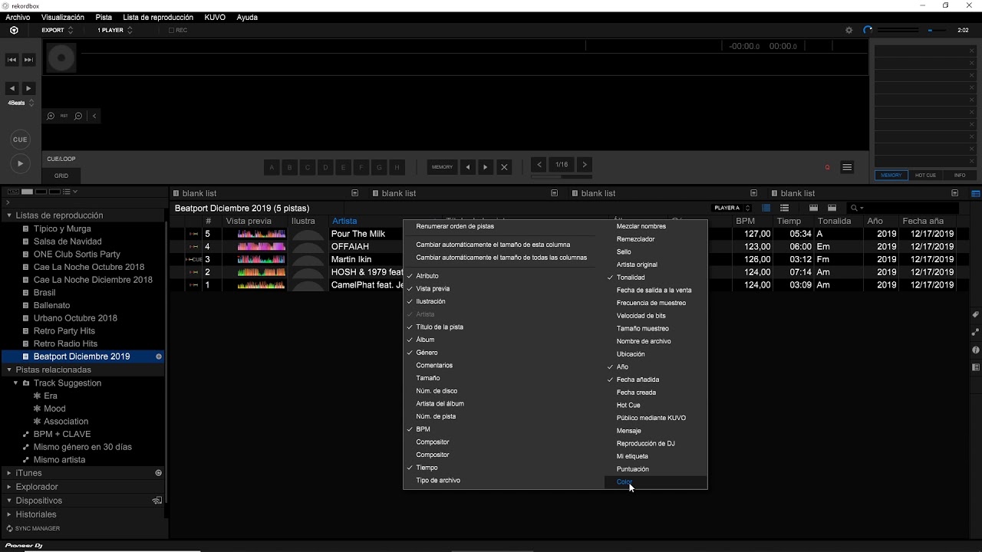Expand the Explorador section

(x=9, y=487)
